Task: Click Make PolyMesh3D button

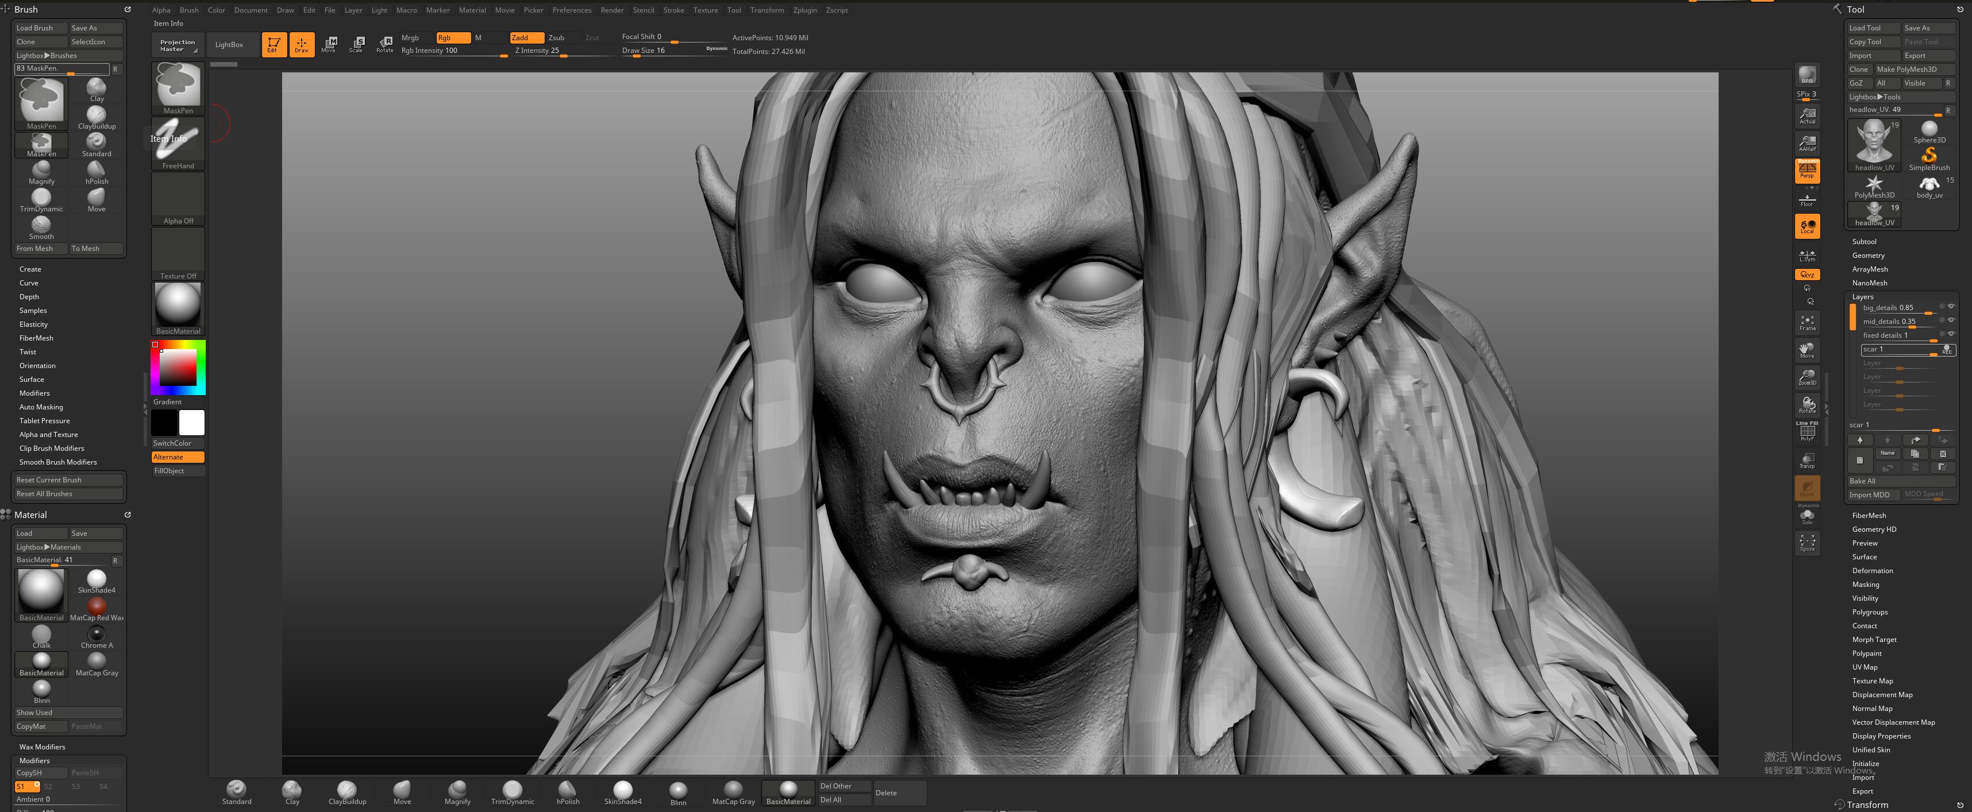Action: (x=1915, y=69)
